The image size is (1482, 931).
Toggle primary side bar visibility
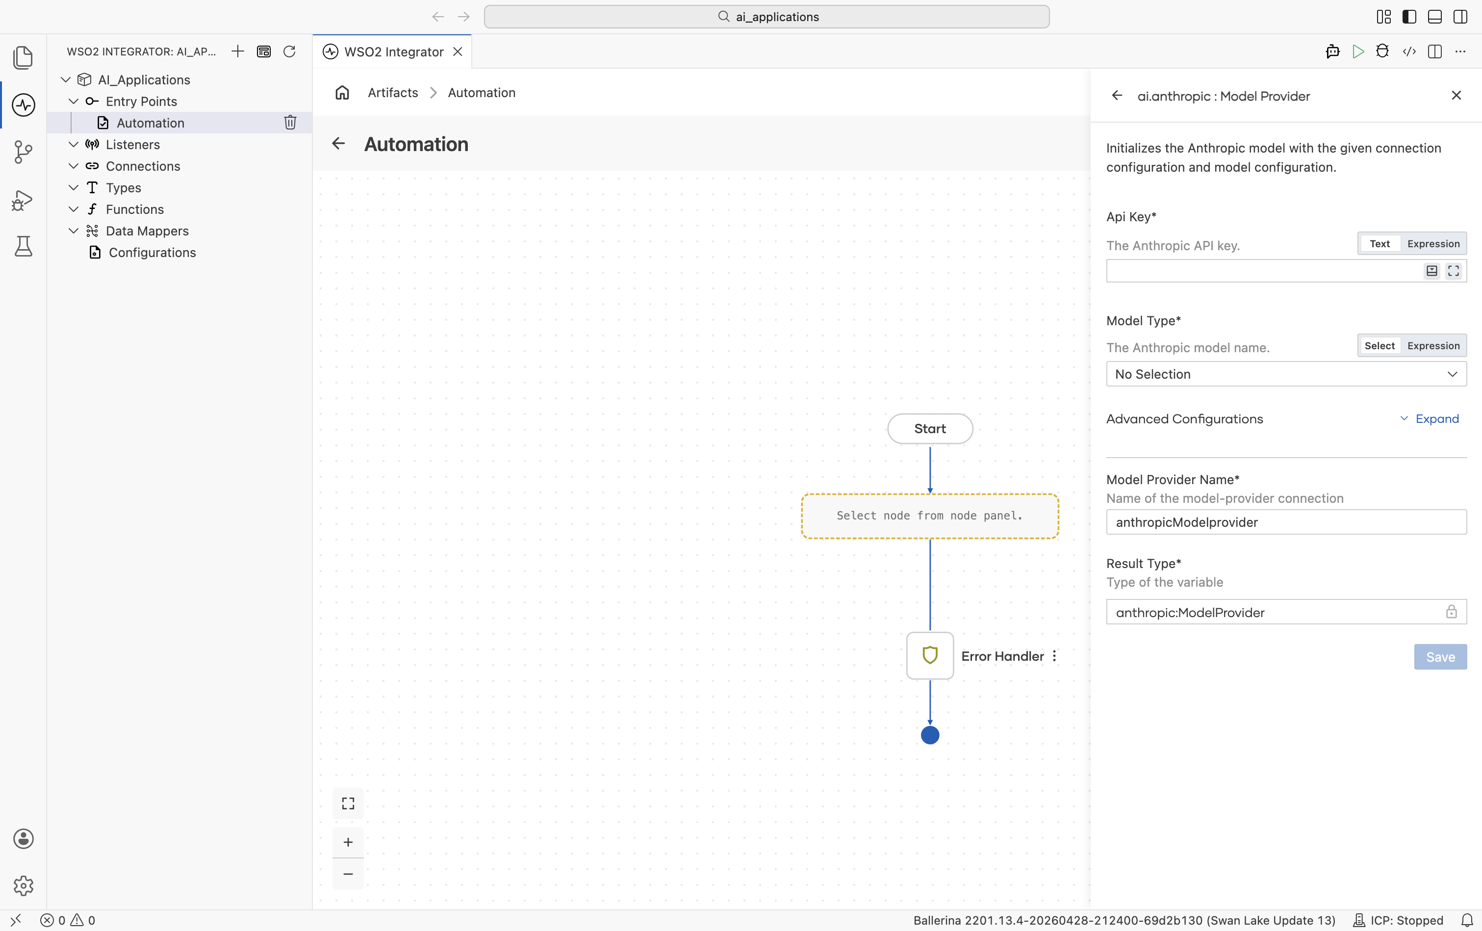click(x=1409, y=17)
